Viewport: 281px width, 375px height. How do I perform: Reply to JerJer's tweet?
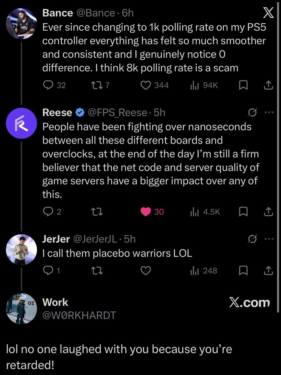[x=48, y=271]
